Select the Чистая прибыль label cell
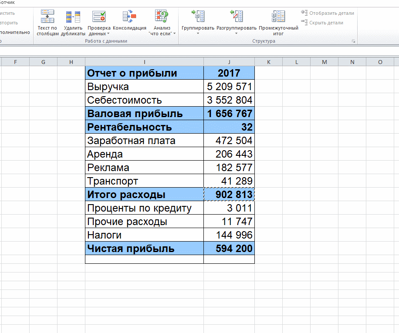 point(144,249)
